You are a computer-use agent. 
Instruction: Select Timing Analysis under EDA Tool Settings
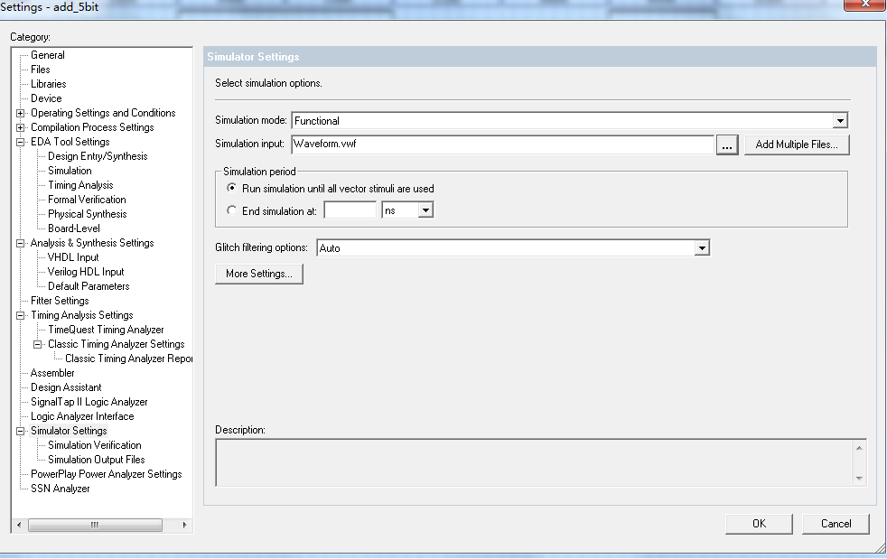(x=80, y=185)
